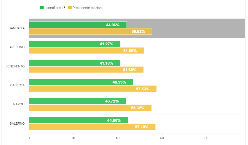Click Campania green bar 44.06%
Image resolution: width=248 pixels, height=145 pixels.
pyautogui.click(x=78, y=25)
